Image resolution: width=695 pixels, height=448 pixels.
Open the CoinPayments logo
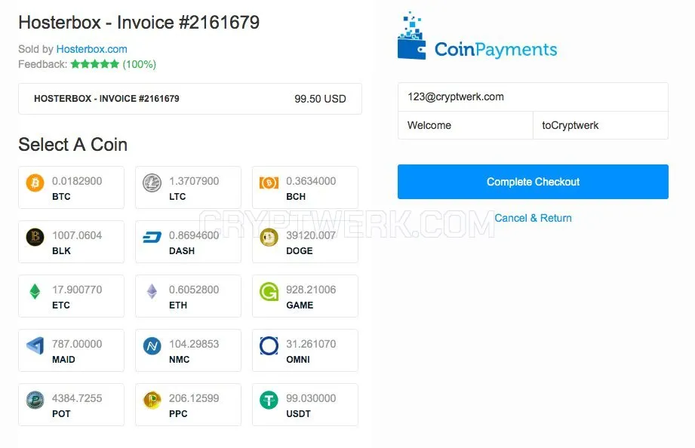(477, 36)
